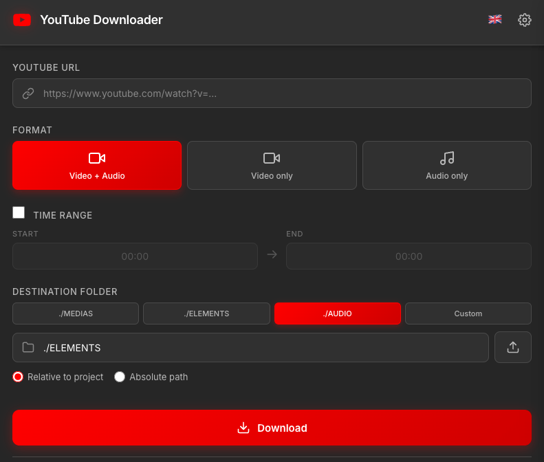Image resolution: width=544 pixels, height=462 pixels.
Task: Select Video only format
Action: tap(272, 165)
